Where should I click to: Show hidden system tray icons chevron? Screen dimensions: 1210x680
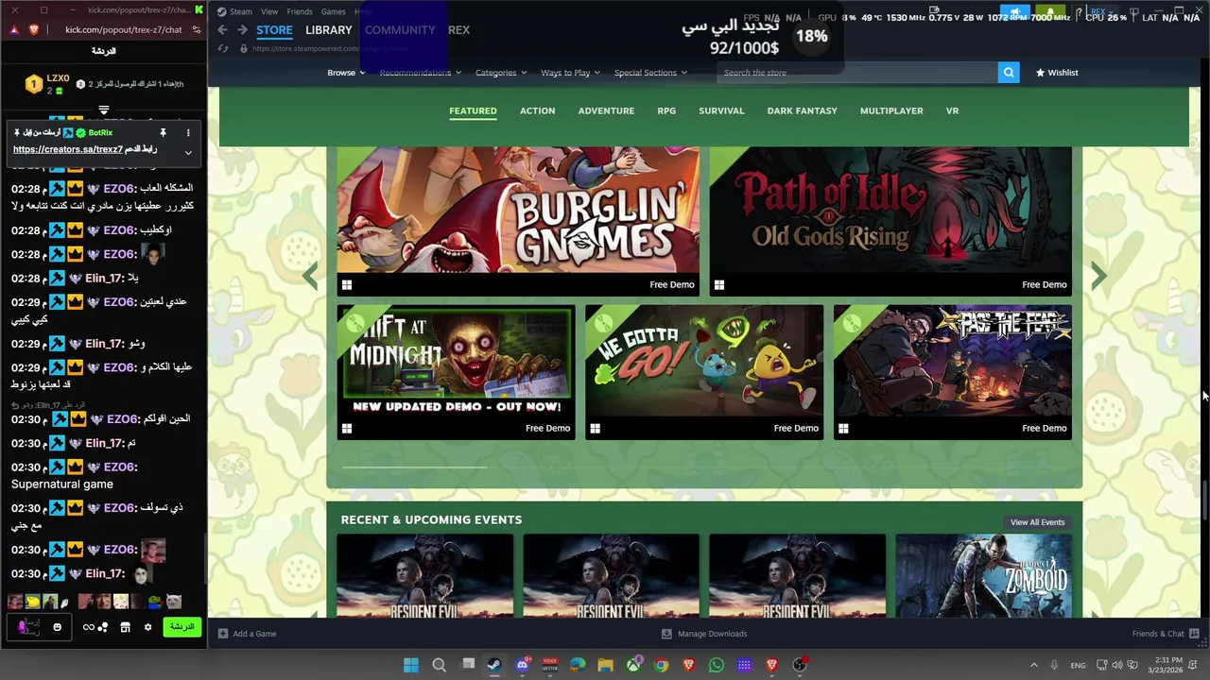pyautogui.click(x=1033, y=665)
